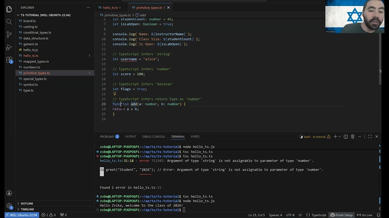The width and height of the screenshot is (389, 218).
Task: Open the Search view icon
Action: tap(9, 22)
